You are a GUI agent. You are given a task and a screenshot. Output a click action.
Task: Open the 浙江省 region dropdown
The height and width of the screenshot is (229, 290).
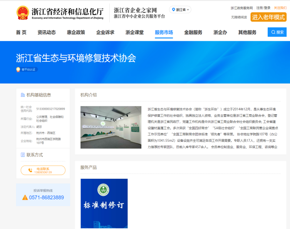point(180,10)
